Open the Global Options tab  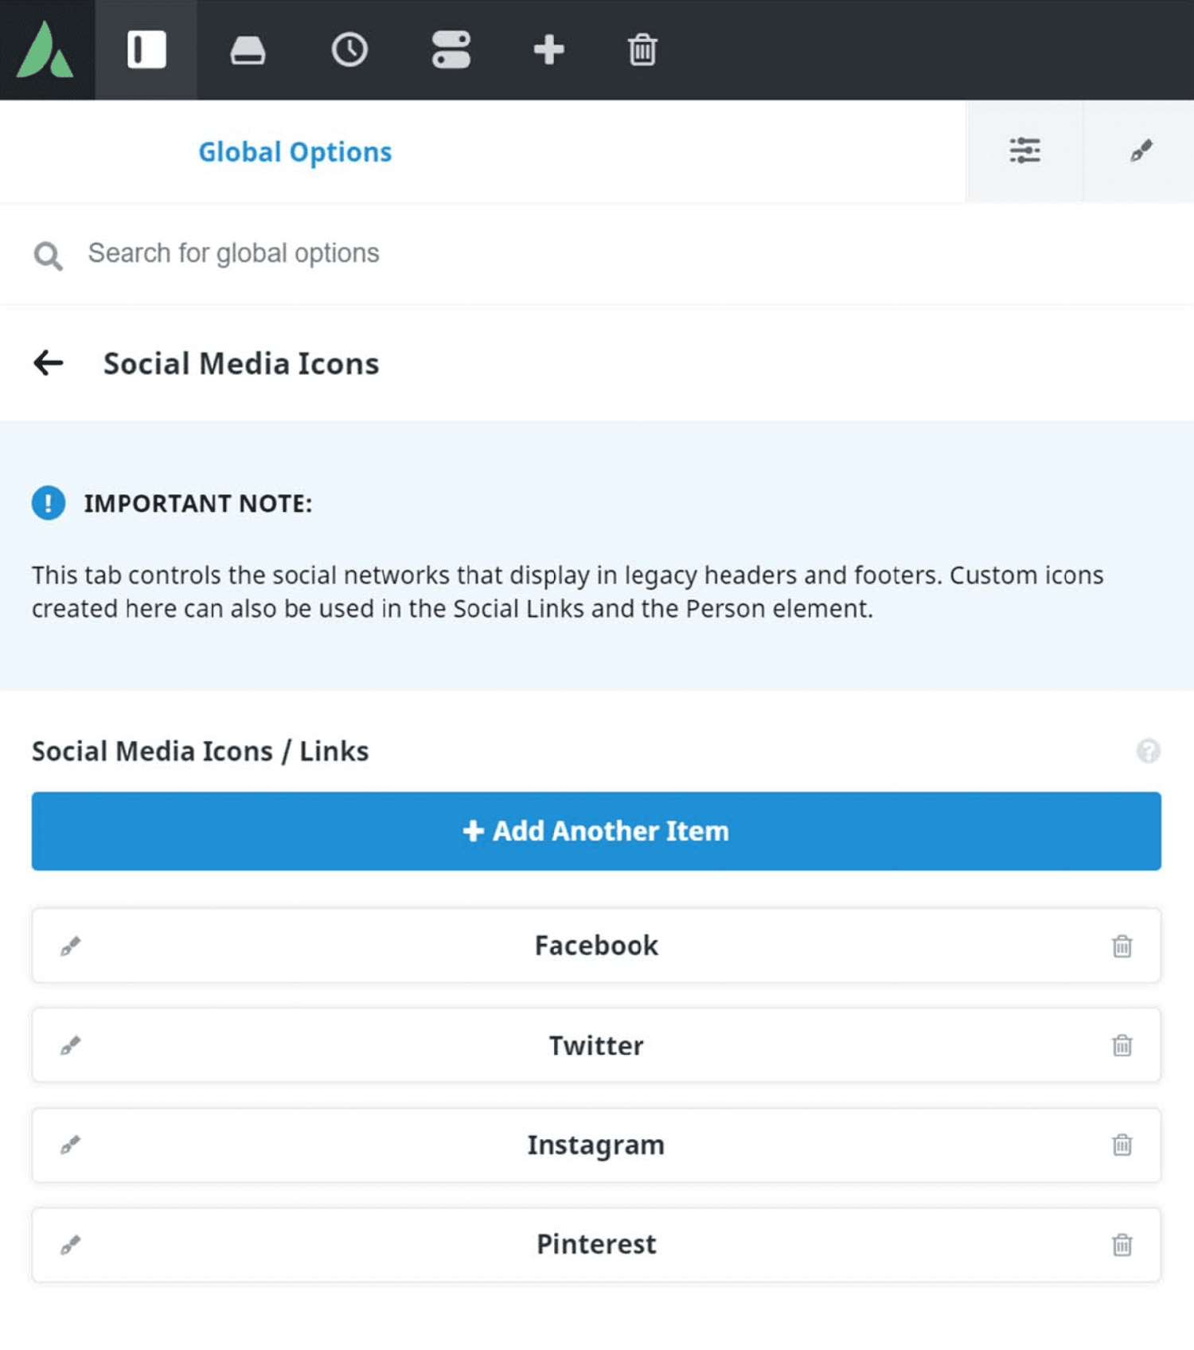[295, 152]
